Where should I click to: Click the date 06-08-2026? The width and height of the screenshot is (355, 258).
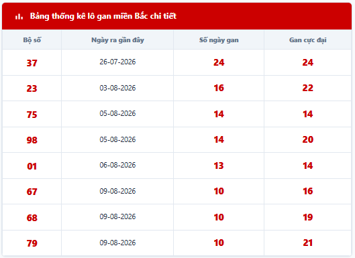point(117,165)
